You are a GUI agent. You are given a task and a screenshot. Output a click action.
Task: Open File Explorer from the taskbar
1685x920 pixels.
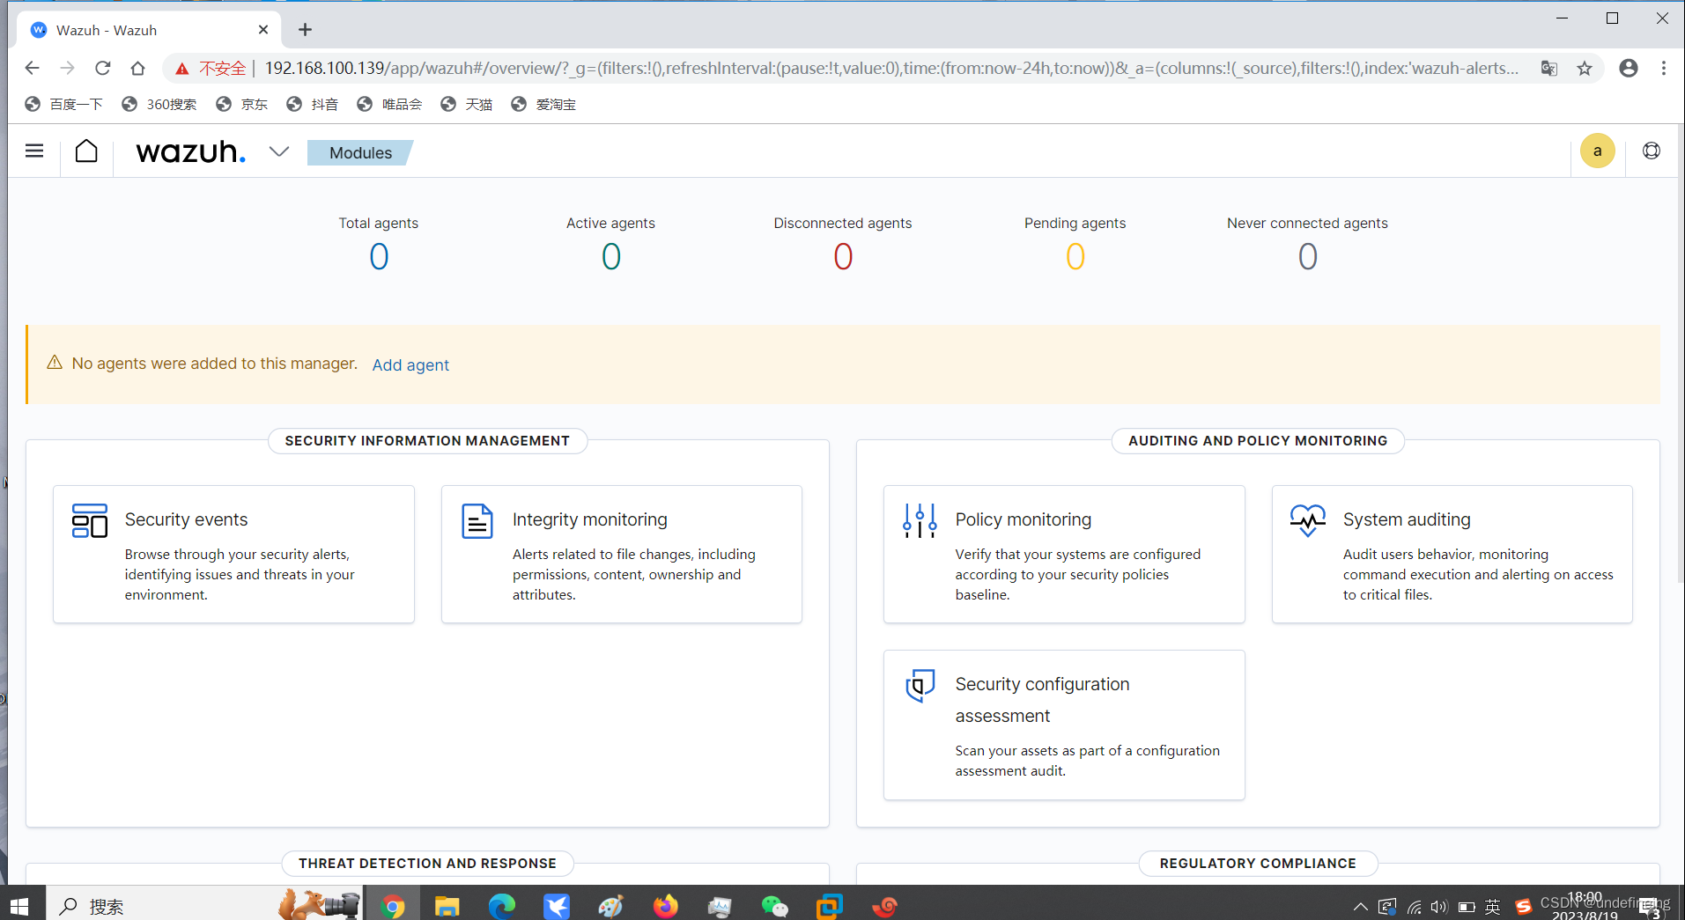click(447, 905)
